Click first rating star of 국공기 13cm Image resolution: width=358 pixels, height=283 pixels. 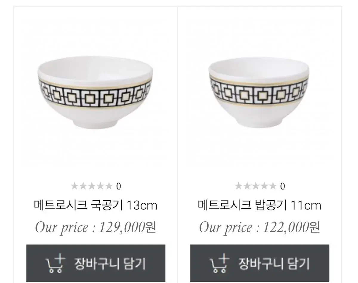[75, 186]
